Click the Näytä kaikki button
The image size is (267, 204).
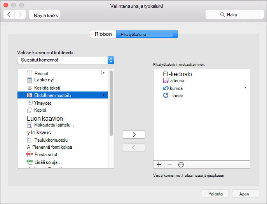click(44, 14)
